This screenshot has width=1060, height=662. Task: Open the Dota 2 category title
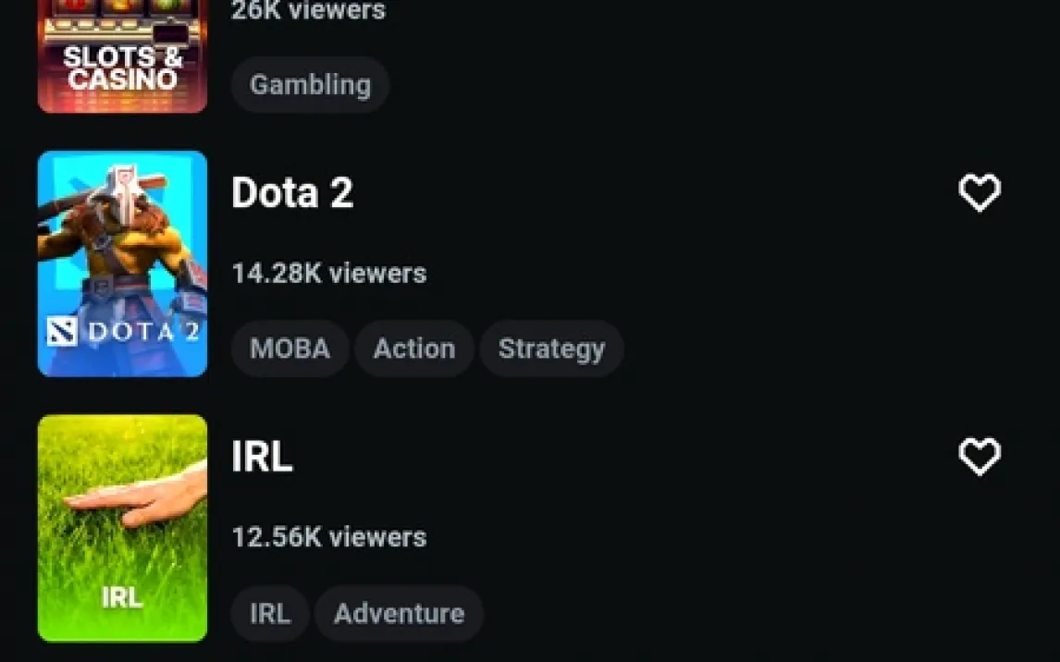coord(292,193)
